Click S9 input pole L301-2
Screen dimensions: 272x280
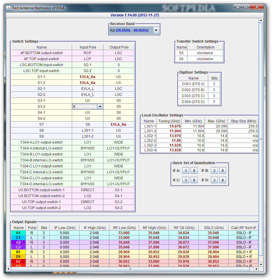coord(88,136)
